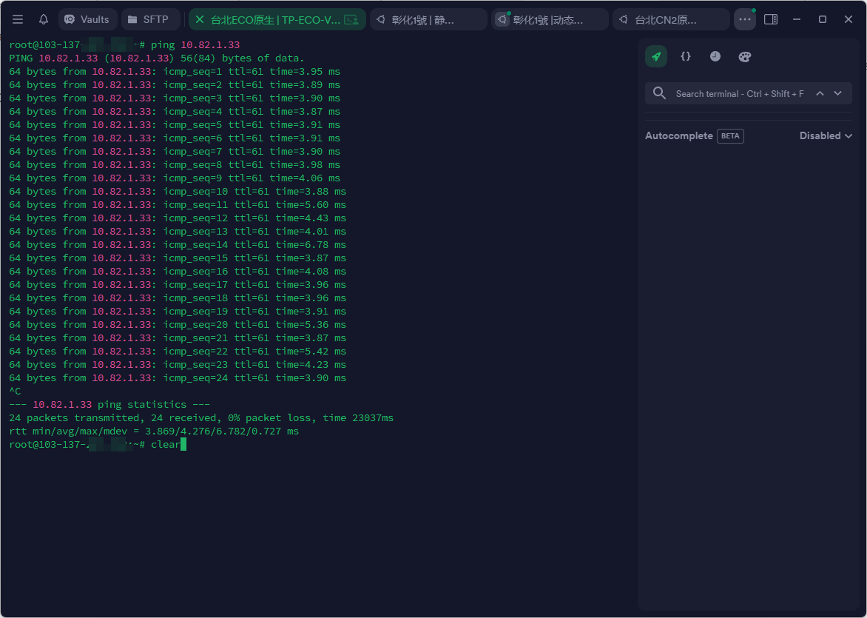Expand the Autocomplete Disabled dropdown
The image size is (867, 618).
tap(826, 135)
